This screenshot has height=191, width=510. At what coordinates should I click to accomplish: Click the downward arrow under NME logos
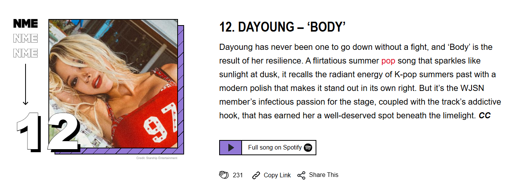point(26,84)
